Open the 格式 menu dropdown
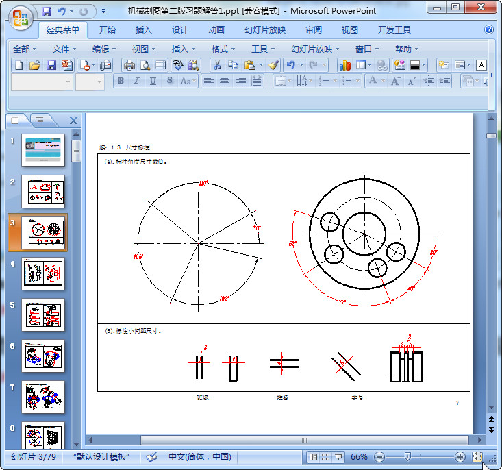 pos(223,49)
